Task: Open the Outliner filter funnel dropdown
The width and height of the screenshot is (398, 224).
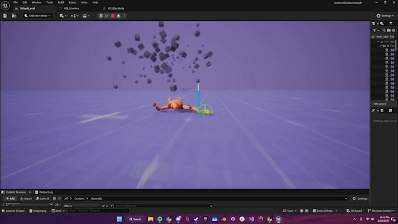Action: pyautogui.click(x=376, y=30)
